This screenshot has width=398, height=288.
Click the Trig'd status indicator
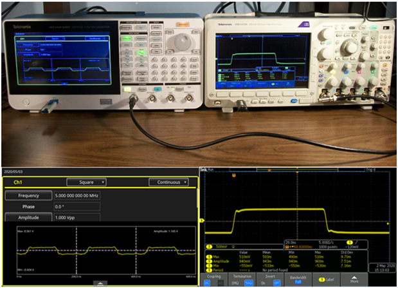tap(371, 169)
